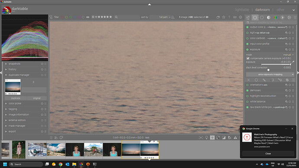Open the quick access panel tab icon
299x168 pixels.
point(248,17)
